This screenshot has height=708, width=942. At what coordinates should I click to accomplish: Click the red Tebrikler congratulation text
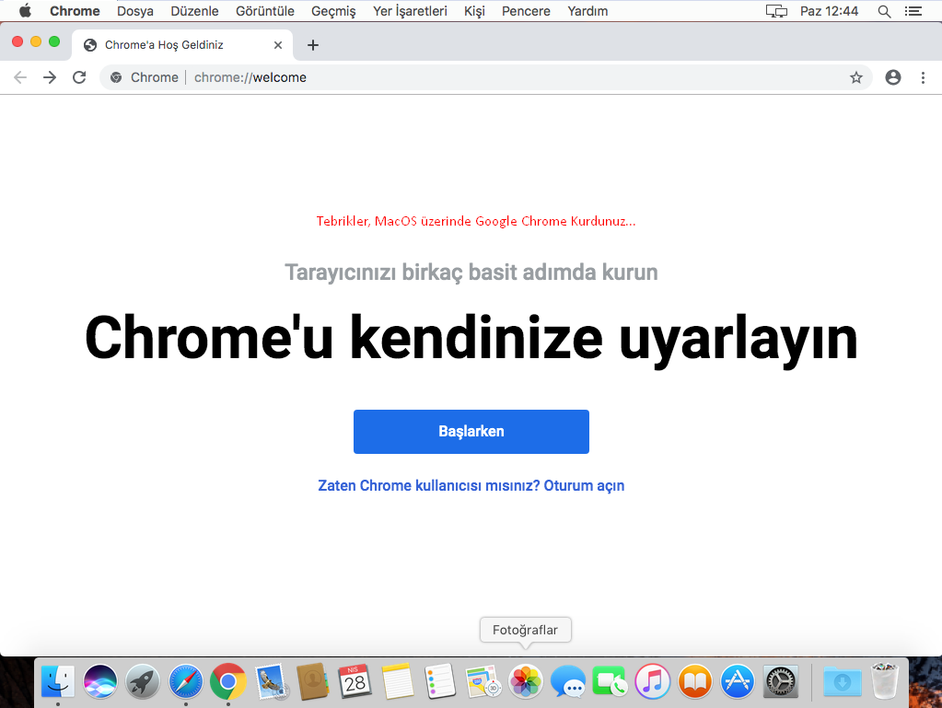pos(476,221)
